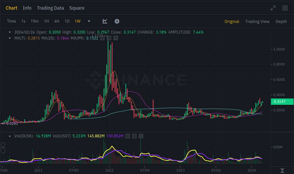The image size is (294, 174).
Task: Click the low price marker 0.0281
Action: (12, 124)
